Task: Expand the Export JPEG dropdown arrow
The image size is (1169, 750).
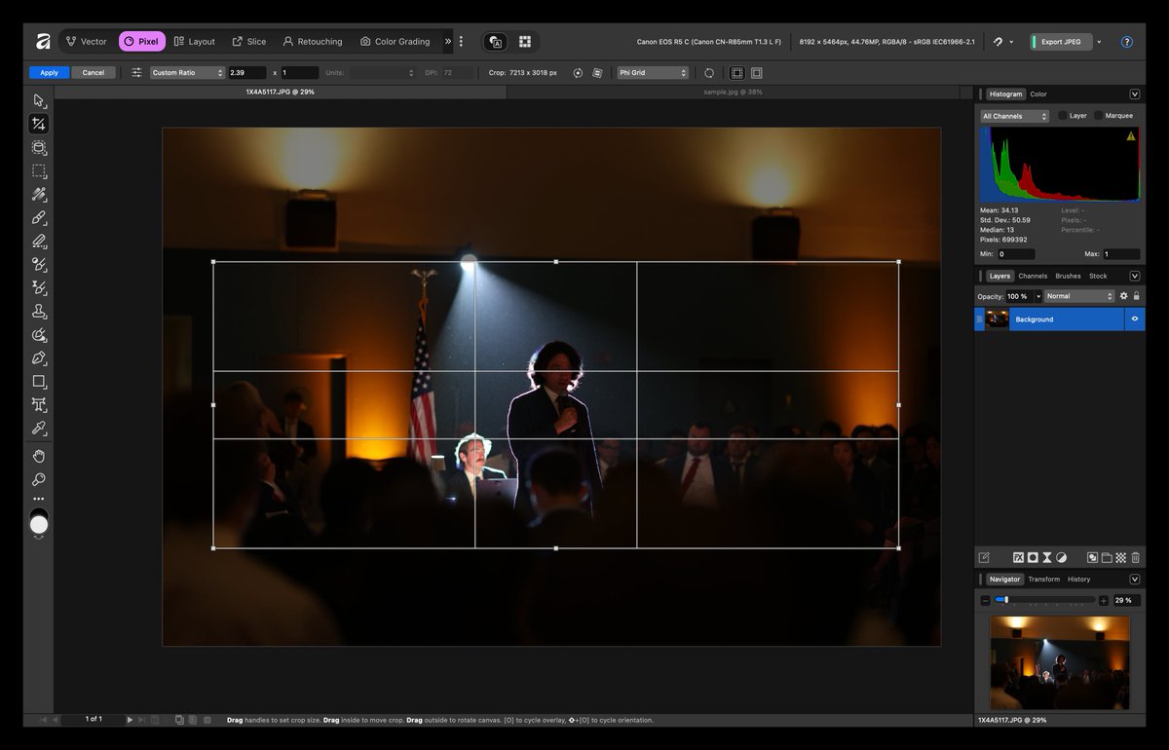Action: pyautogui.click(x=1100, y=42)
